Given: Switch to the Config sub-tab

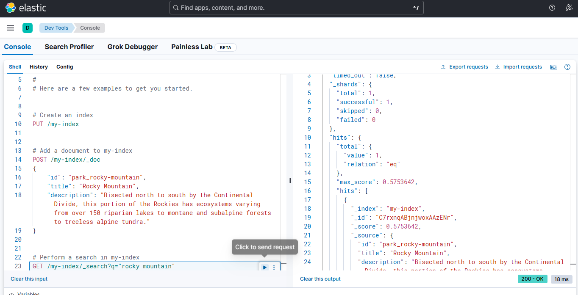Looking at the screenshot, I should coord(65,67).
